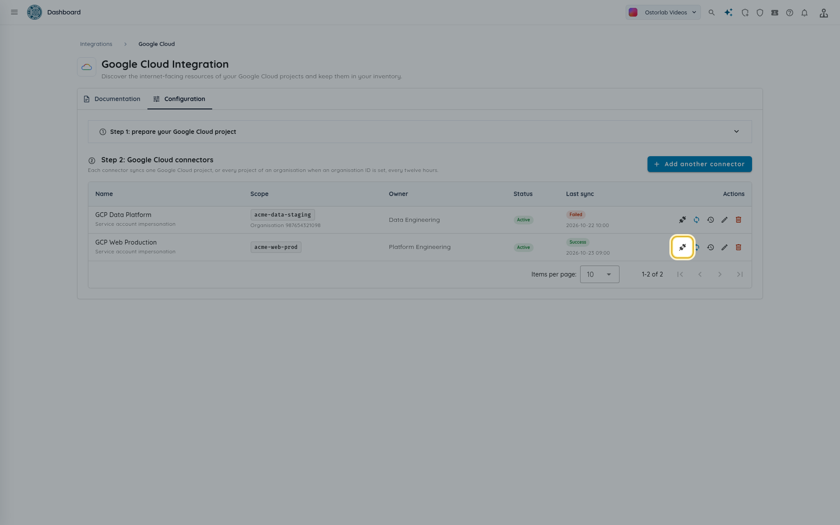Screen dimensions: 840x525
Task: Test connection for GCP Data Platform
Action: [x=682, y=220]
